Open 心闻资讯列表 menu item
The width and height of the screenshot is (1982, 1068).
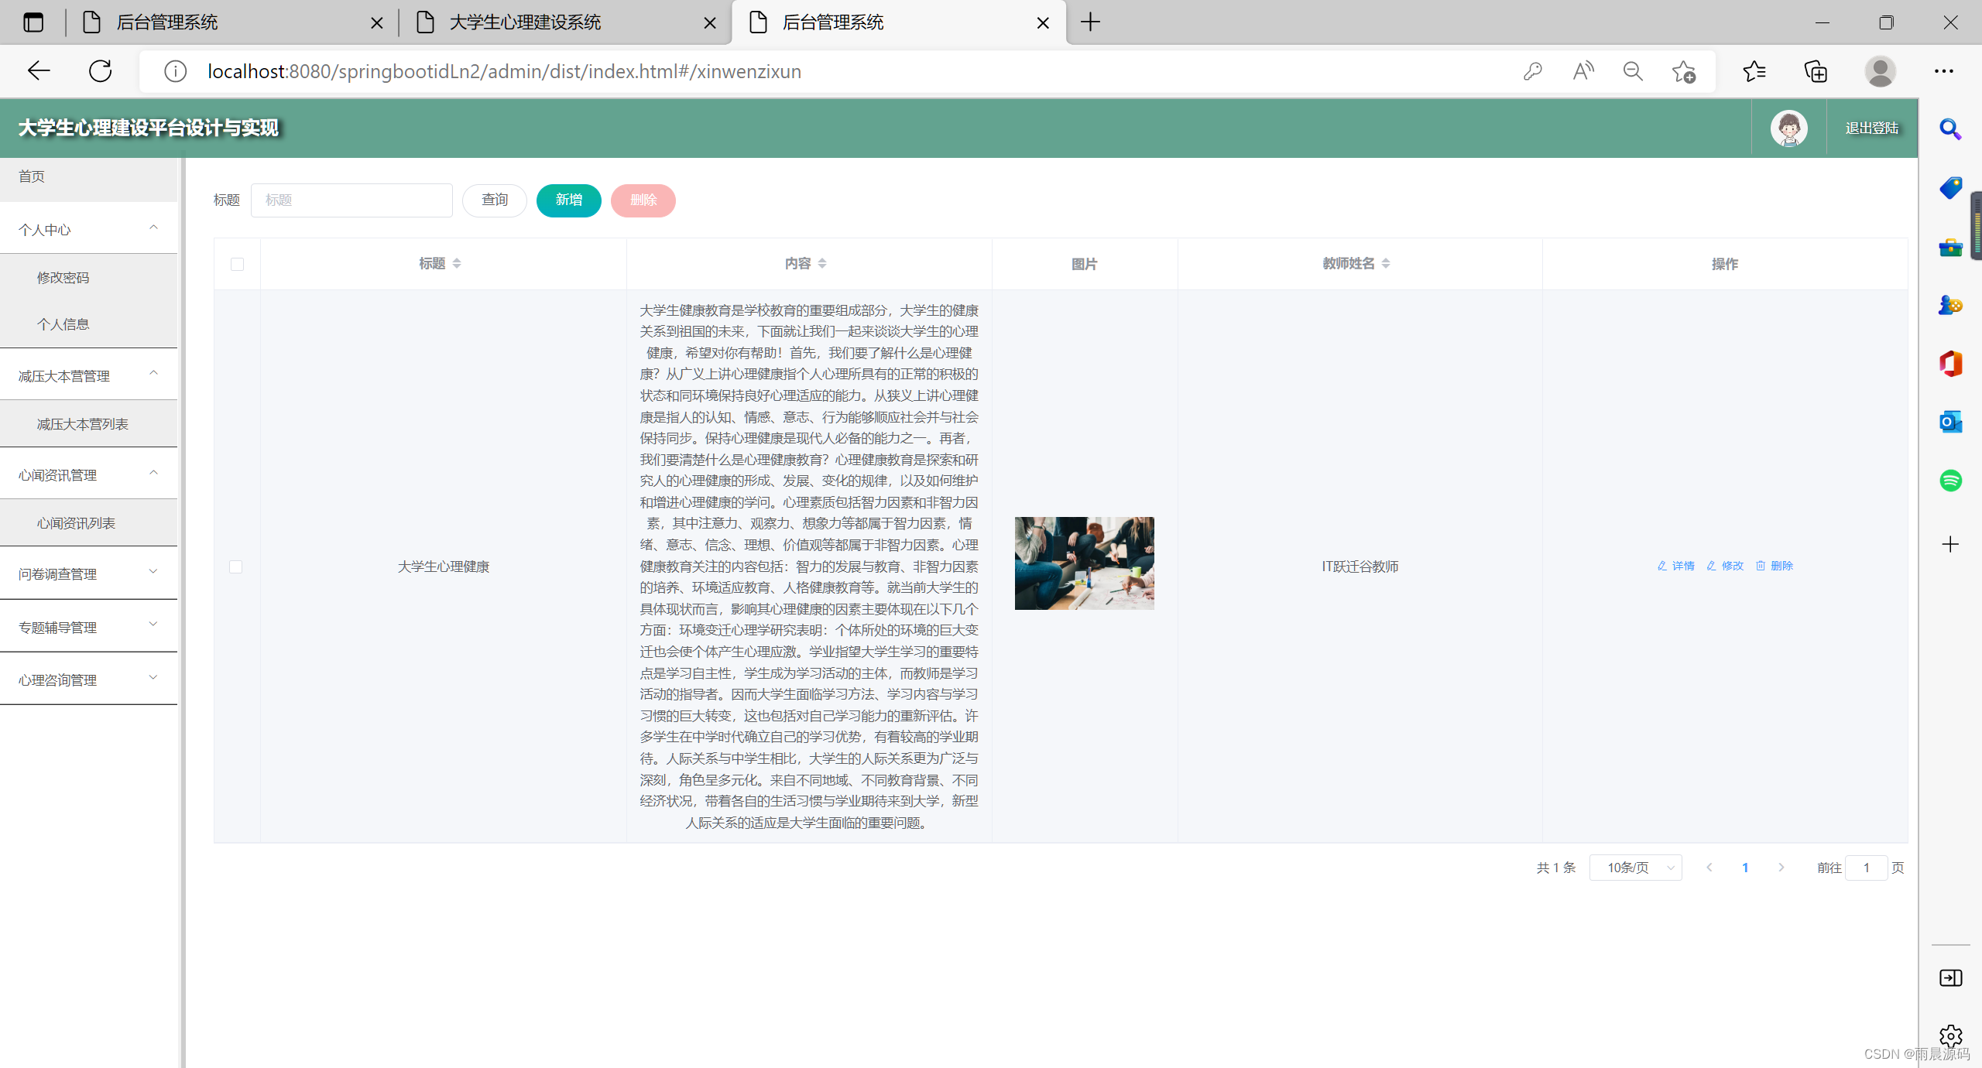[x=88, y=522]
